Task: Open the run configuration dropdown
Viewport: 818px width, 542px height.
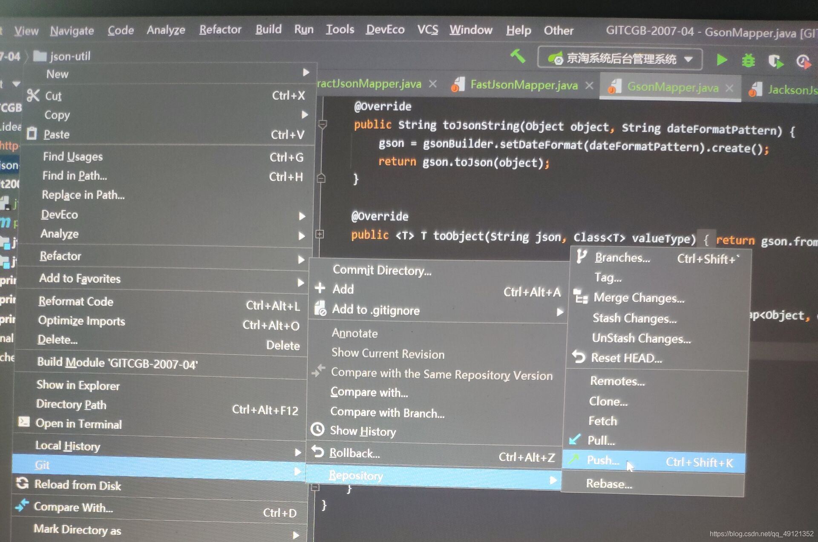Action: [688, 59]
